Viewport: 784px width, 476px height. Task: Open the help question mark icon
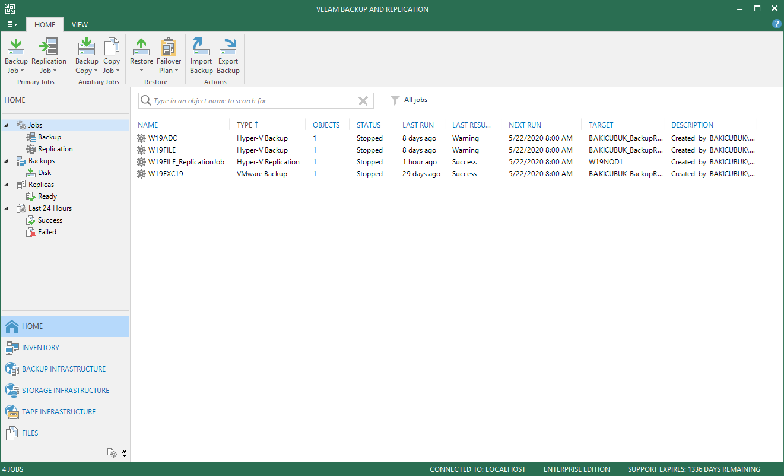point(776,24)
